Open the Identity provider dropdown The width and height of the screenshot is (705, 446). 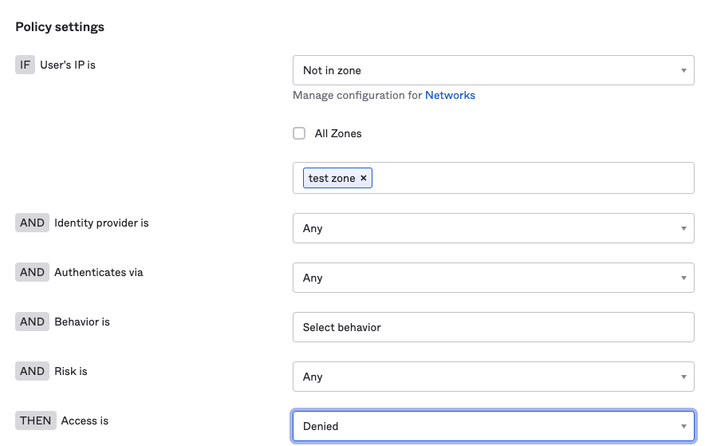[x=493, y=228]
